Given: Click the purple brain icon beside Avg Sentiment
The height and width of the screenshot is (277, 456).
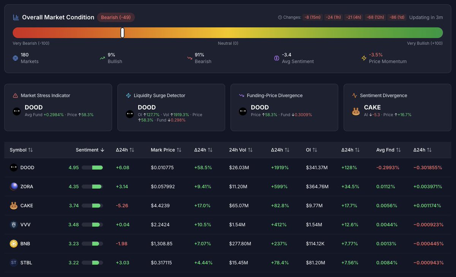Looking at the screenshot, I should [x=277, y=58].
